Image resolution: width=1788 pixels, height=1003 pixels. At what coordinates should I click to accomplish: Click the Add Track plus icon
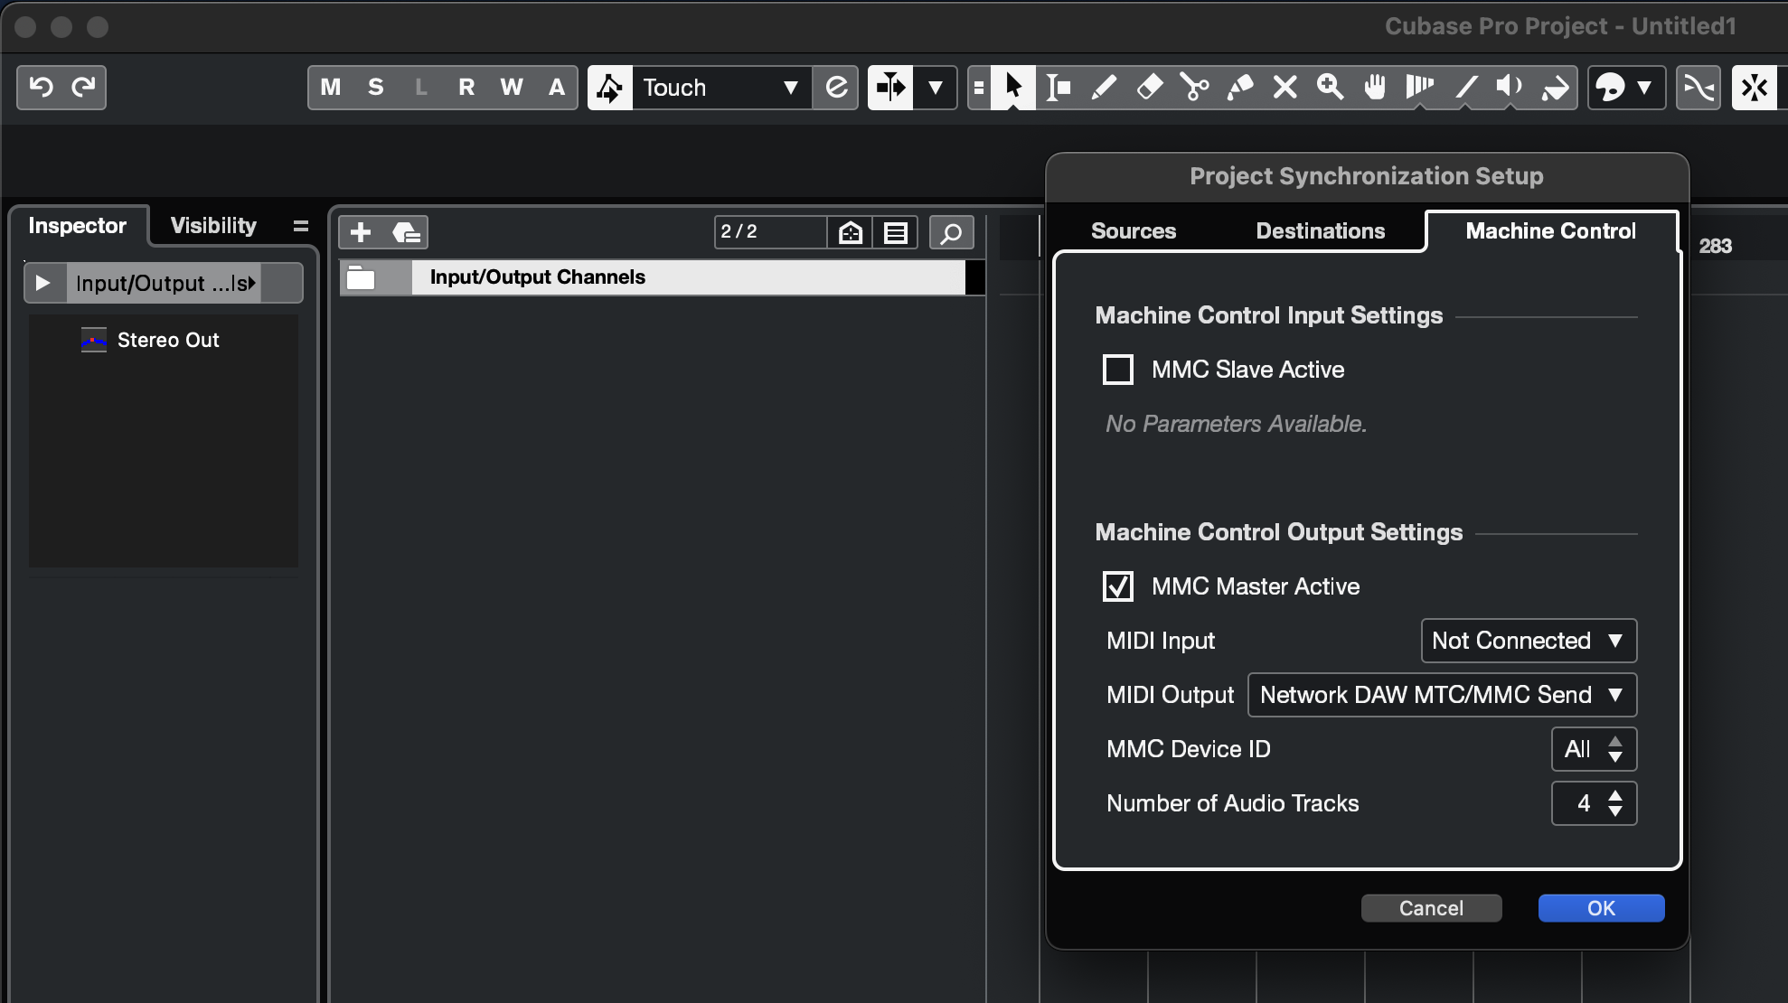[361, 232]
